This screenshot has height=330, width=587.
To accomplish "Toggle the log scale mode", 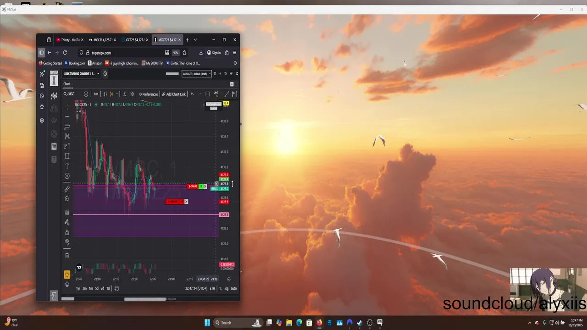I will click(227, 288).
